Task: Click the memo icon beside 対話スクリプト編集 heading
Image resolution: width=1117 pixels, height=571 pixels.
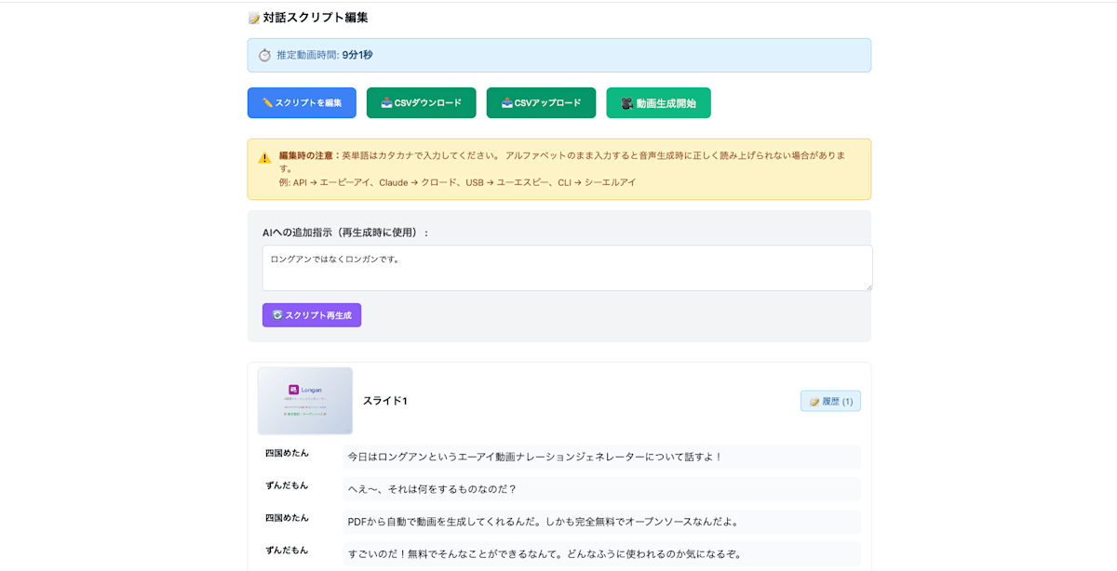Action: [x=254, y=18]
